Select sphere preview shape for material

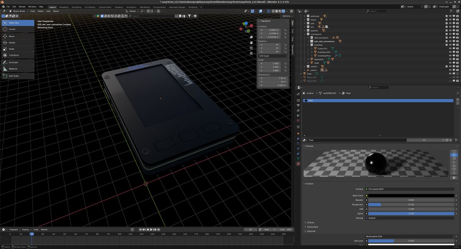pyautogui.click(x=454, y=155)
